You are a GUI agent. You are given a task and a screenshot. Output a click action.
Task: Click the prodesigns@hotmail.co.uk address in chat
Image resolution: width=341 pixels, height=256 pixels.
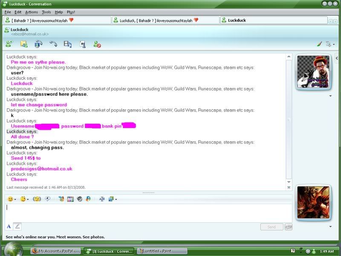click(41, 169)
